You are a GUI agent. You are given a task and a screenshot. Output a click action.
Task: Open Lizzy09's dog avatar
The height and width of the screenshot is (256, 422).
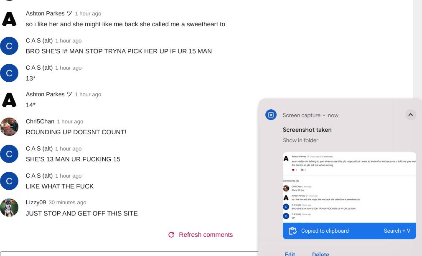tap(9, 208)
